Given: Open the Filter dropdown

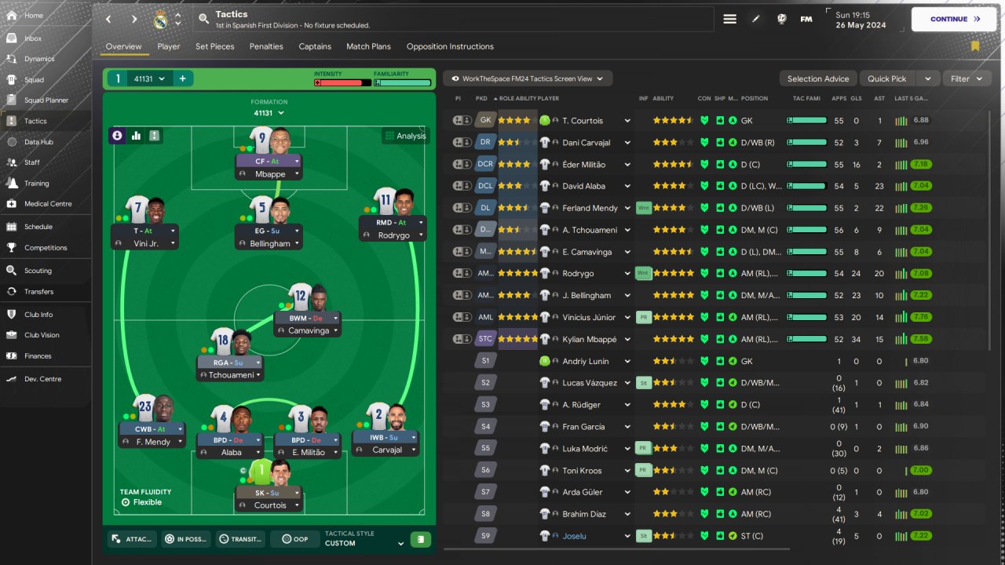Looking at the screenshot, I should (967, 78).
